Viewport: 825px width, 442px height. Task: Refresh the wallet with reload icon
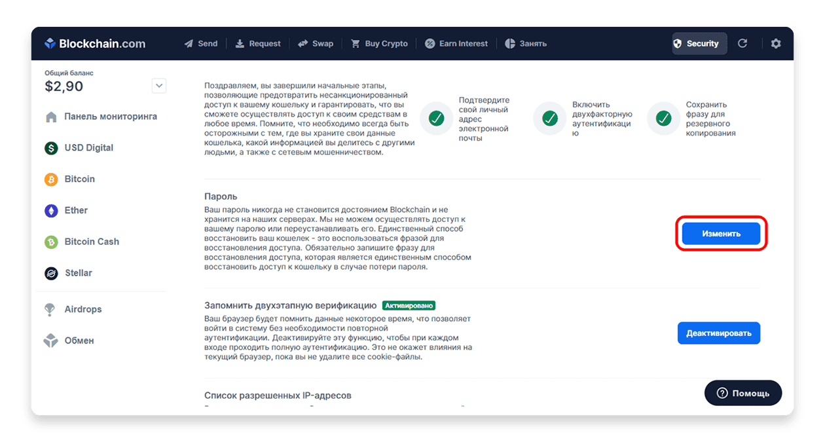tap(742, 44)
